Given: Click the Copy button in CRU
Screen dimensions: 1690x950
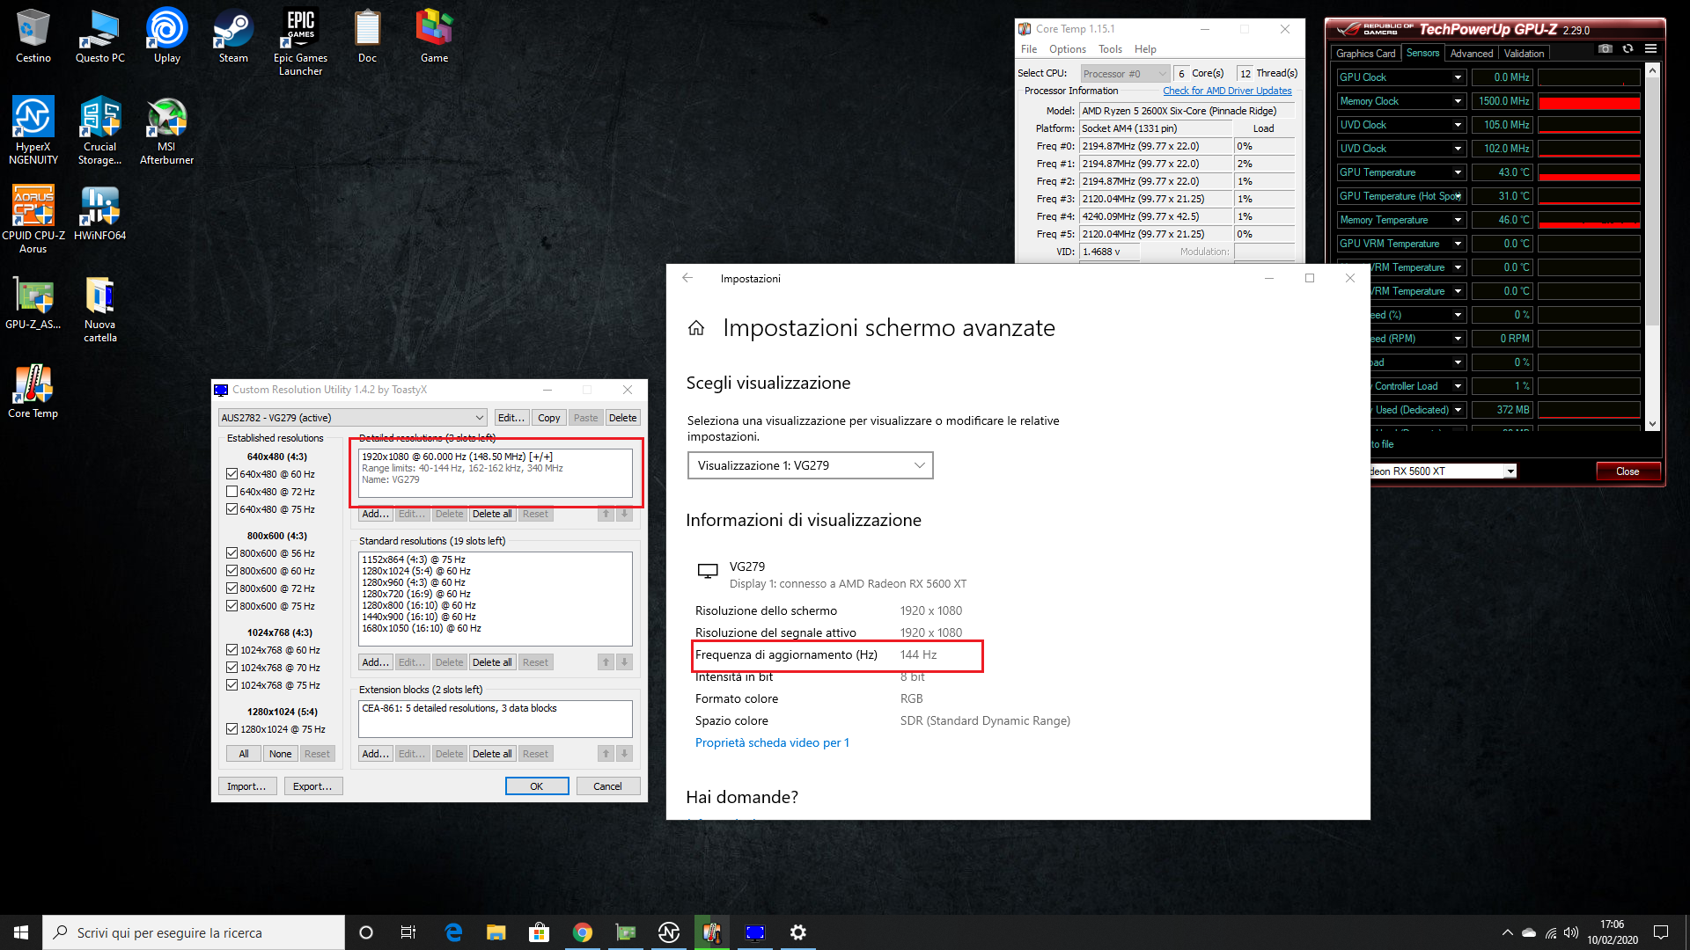Looking at the screenshot, I should coord(549,418).
